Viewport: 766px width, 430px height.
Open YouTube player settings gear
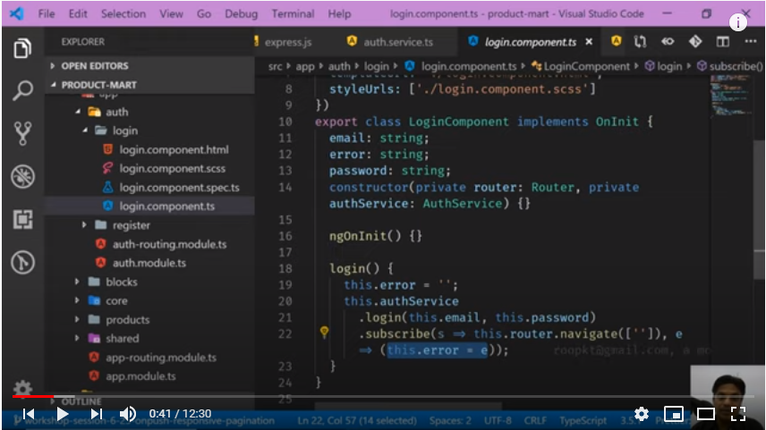642,415
